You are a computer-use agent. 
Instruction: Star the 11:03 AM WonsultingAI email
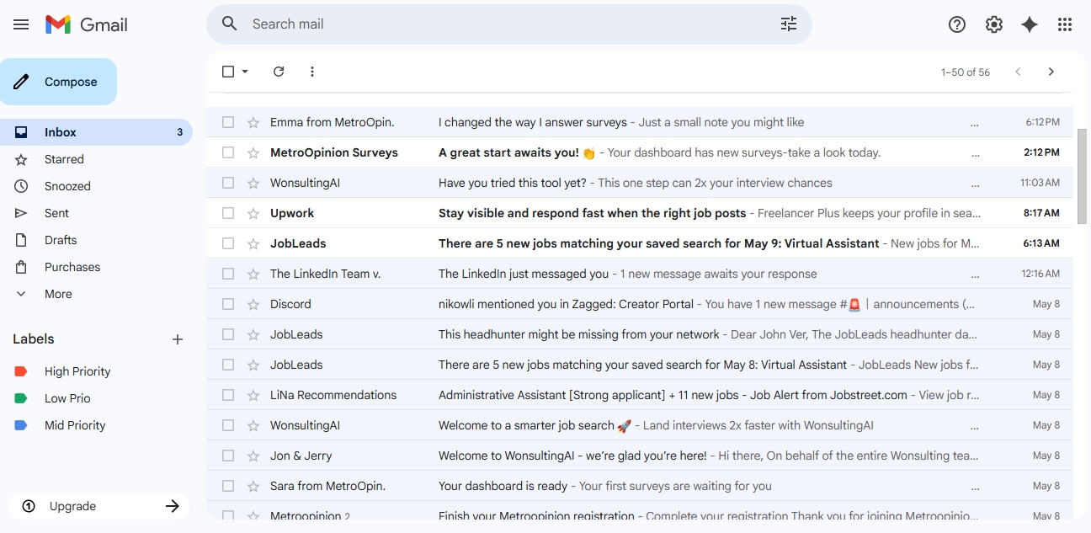coord(253,183)
